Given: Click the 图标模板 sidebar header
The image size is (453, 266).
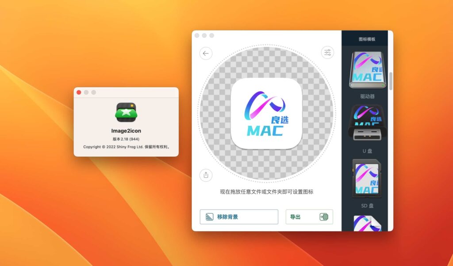Looking at the screenshot, I should click(x=366, y=38).
